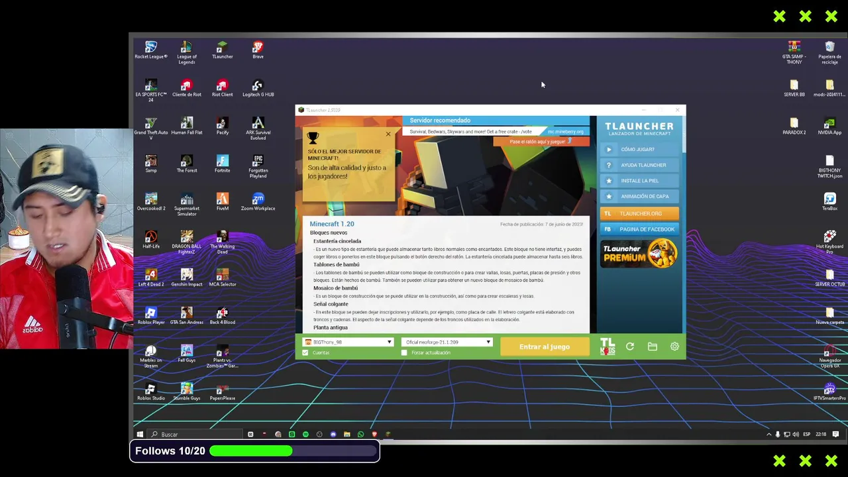Image resolution: width=848 pixels, height=477 pixels.
Task: Expand the Oficial neoforge version dropdown
Action: click(447, 342)
